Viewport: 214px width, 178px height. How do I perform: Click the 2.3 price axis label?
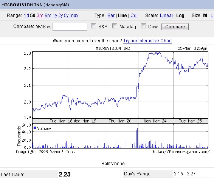coord(28,53)
